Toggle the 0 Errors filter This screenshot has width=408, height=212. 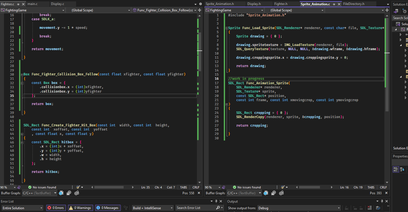[x=56, y=208]
